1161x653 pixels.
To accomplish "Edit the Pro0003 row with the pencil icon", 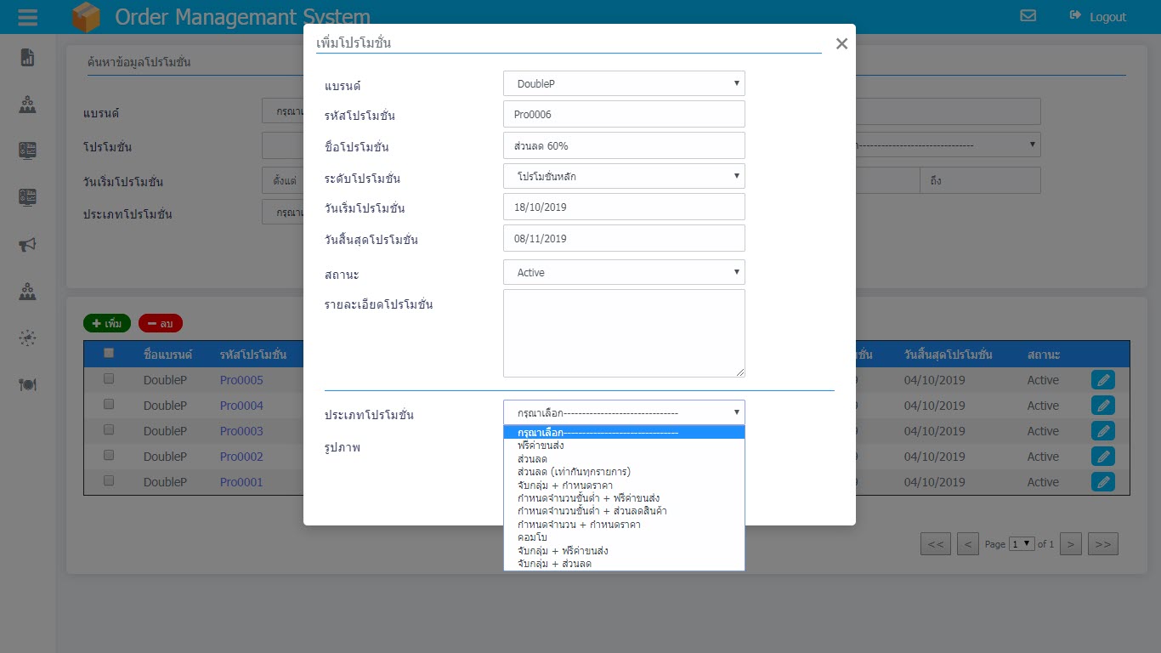I will tap(1102, 431).
